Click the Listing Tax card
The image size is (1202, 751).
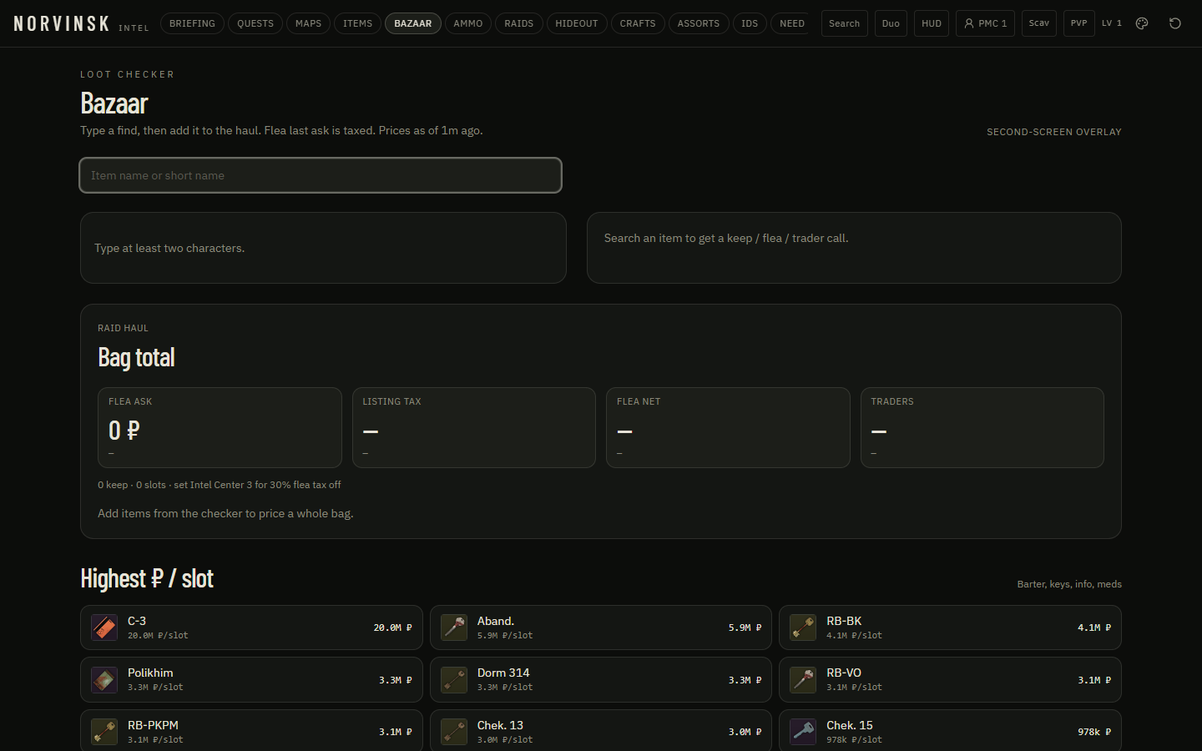pos(474,427)
